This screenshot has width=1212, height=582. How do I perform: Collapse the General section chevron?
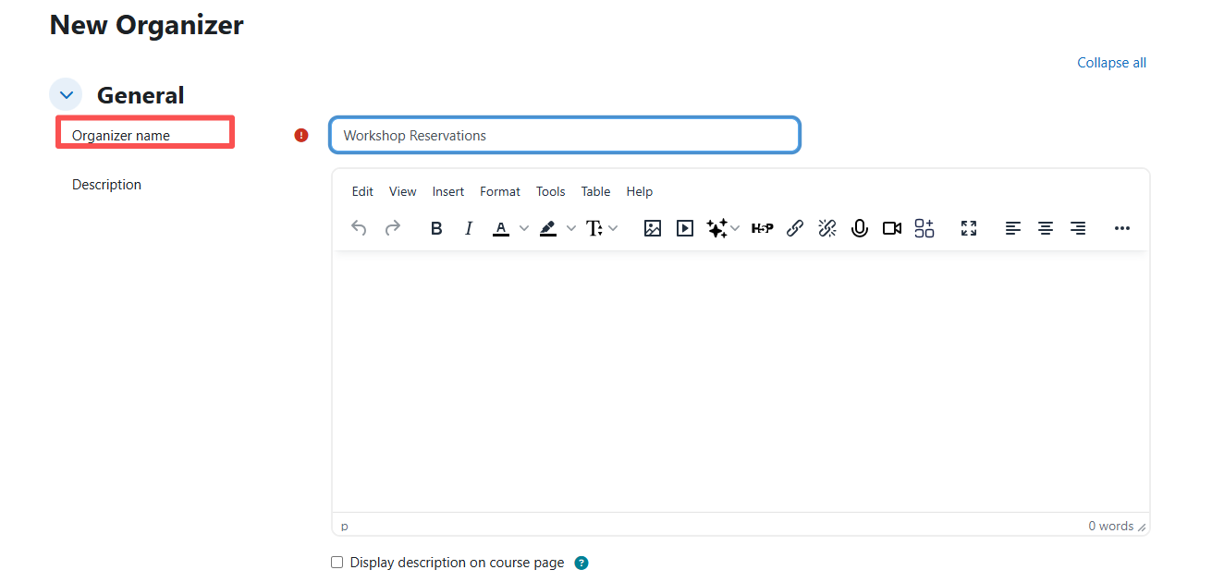click(66, 95)
